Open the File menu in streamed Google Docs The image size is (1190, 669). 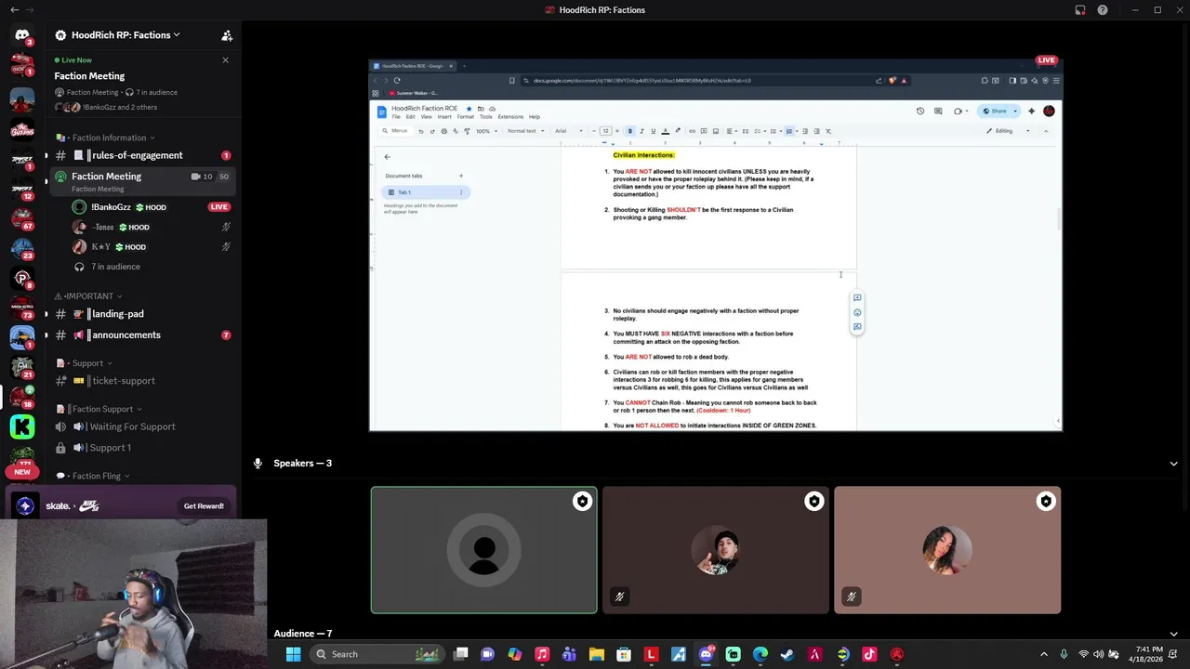tap(396, 117)
